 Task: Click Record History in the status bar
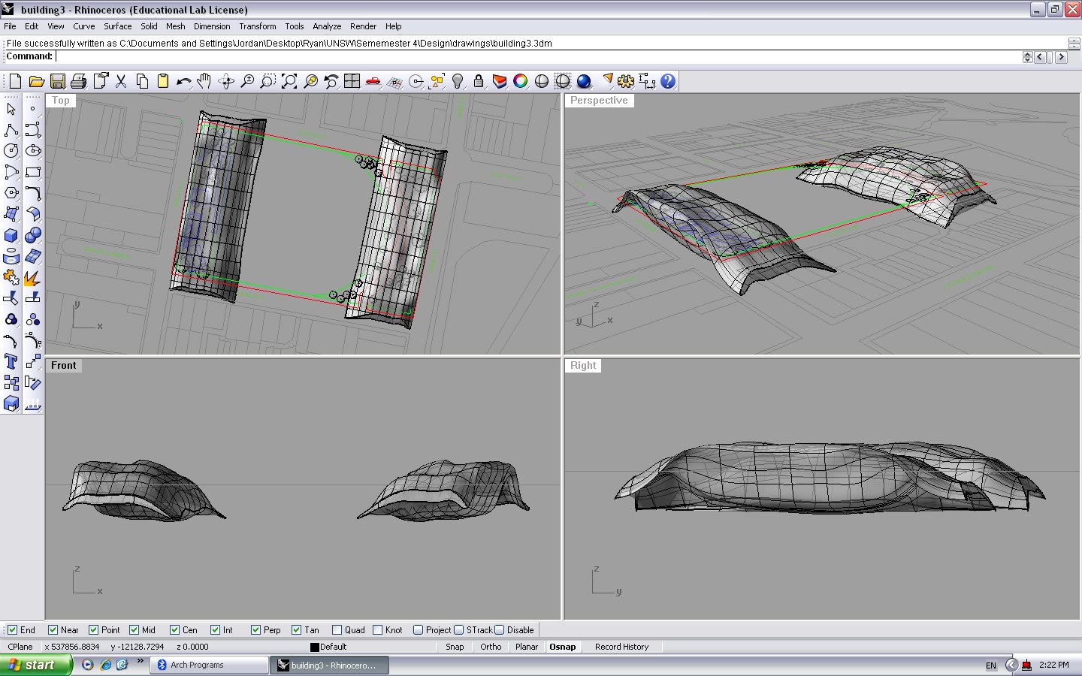click(x=621, y=647)
